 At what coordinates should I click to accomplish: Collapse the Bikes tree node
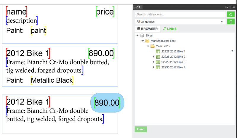tap(137, 36)
